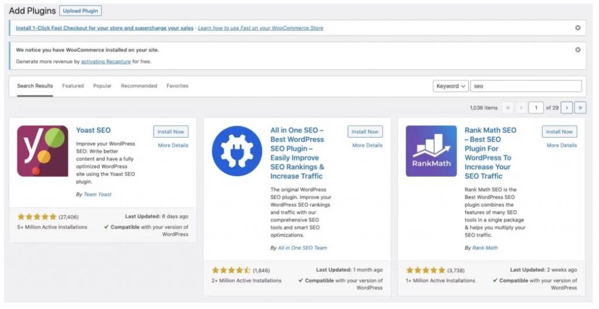This screenshot has width=599, height=309.
Task: Click the Upload Plugin button
Action: click(81, 11)
